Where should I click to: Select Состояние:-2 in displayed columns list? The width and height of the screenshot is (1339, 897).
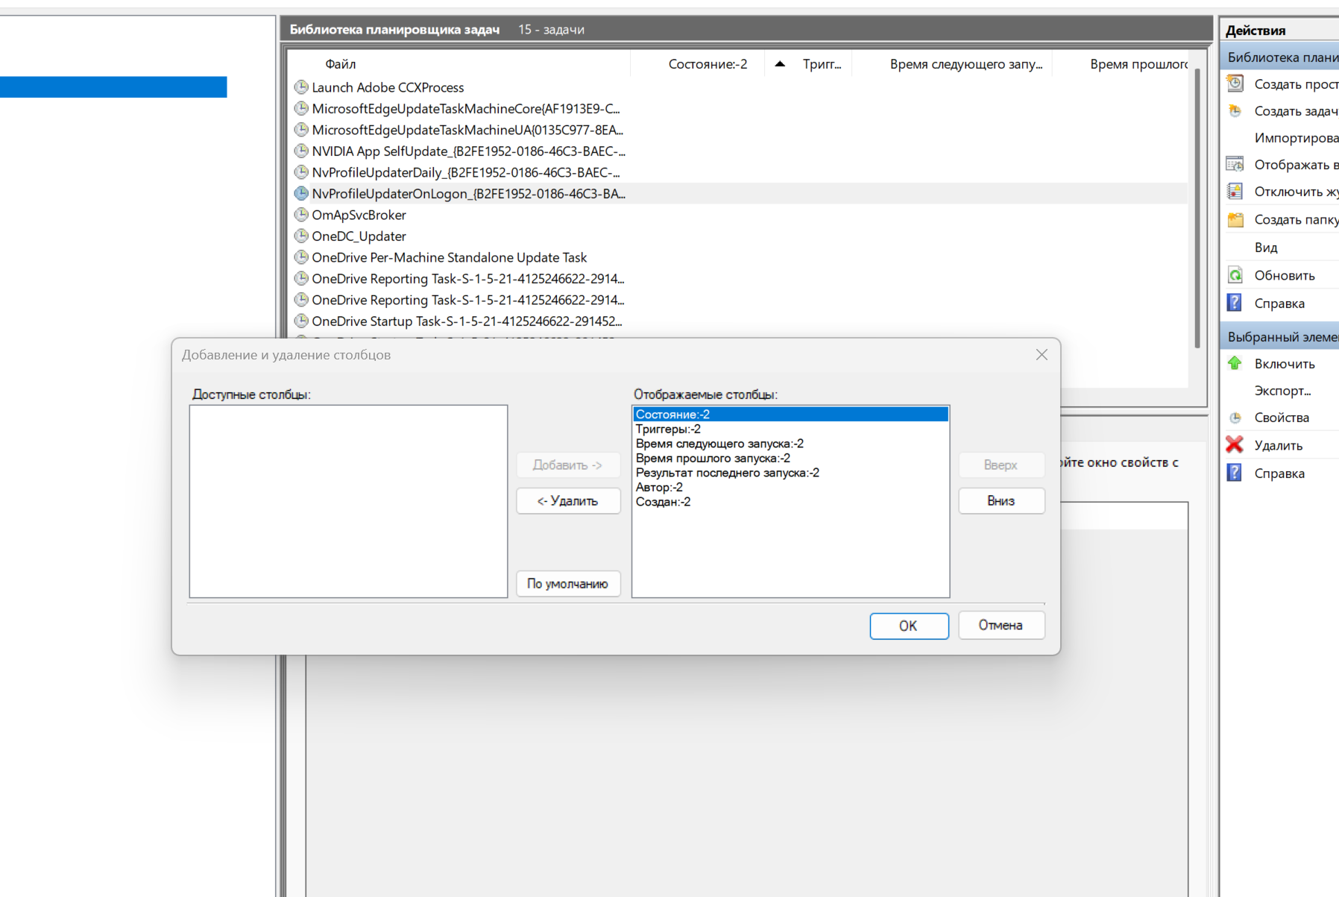coord(790,414)
